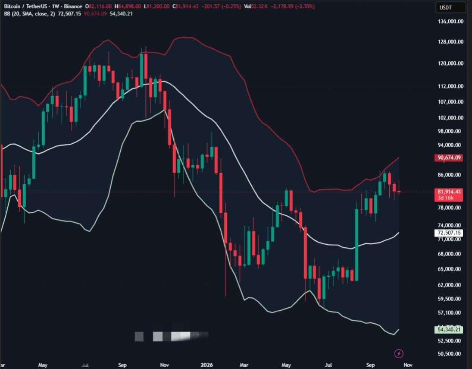This screenshot has height=369, width=472.
Task: Click the 94,000.00 price scale tick
Action: click(x=449, y=145)
